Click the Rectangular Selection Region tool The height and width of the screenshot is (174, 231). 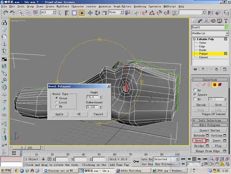click(x=74, y=13)
